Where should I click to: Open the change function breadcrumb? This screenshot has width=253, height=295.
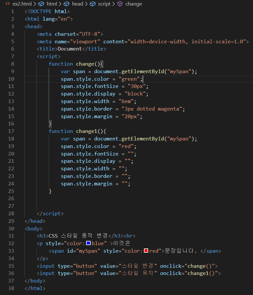134,4
